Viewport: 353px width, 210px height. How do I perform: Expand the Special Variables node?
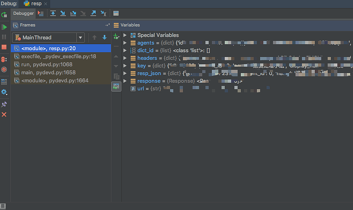pos(125,35)
